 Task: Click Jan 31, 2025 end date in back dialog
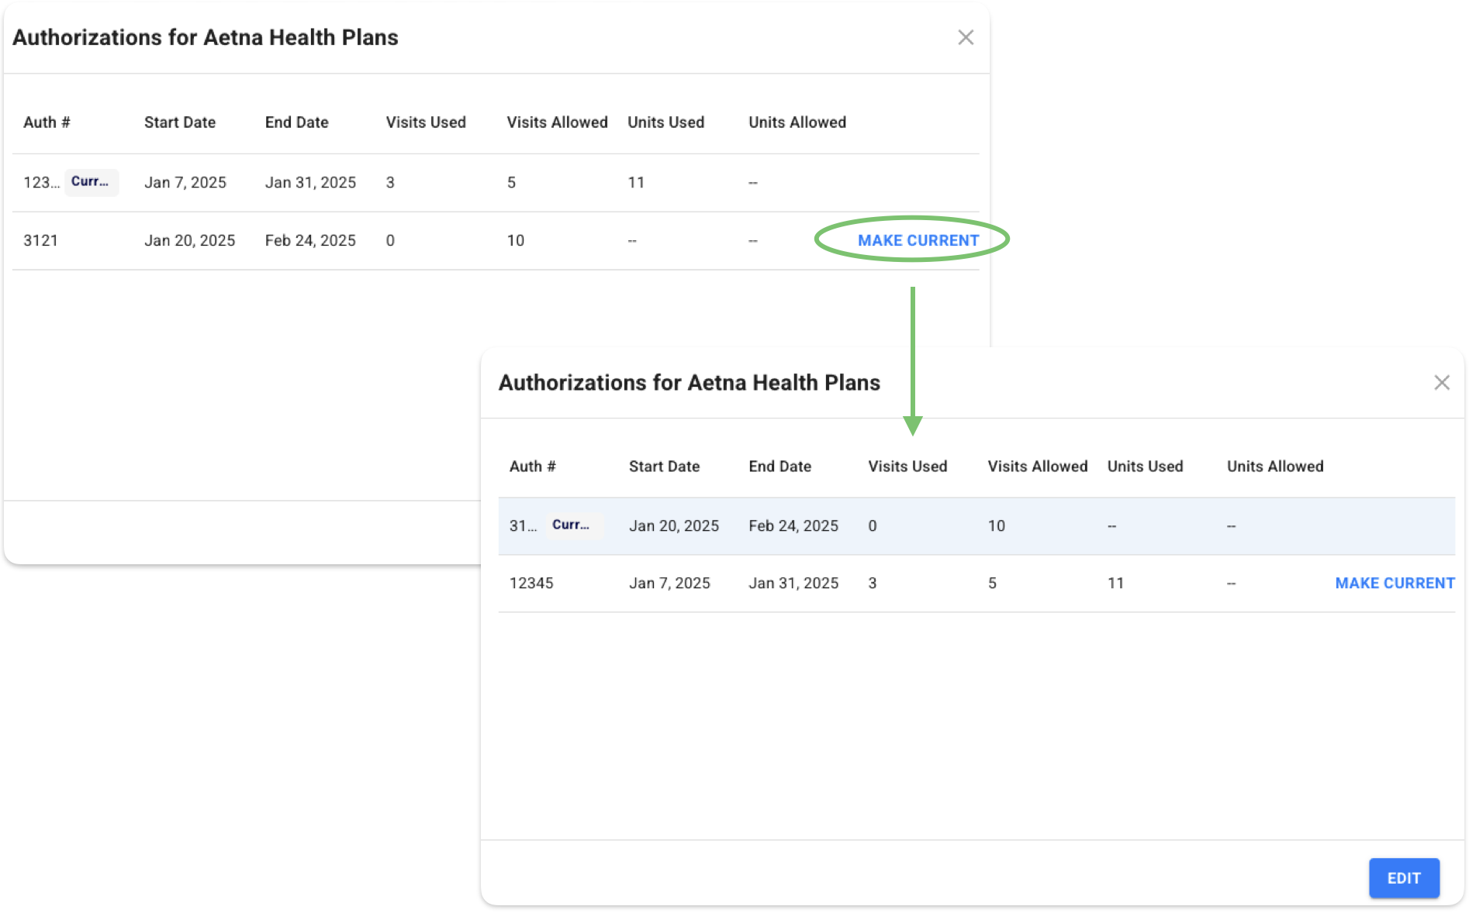310,182
